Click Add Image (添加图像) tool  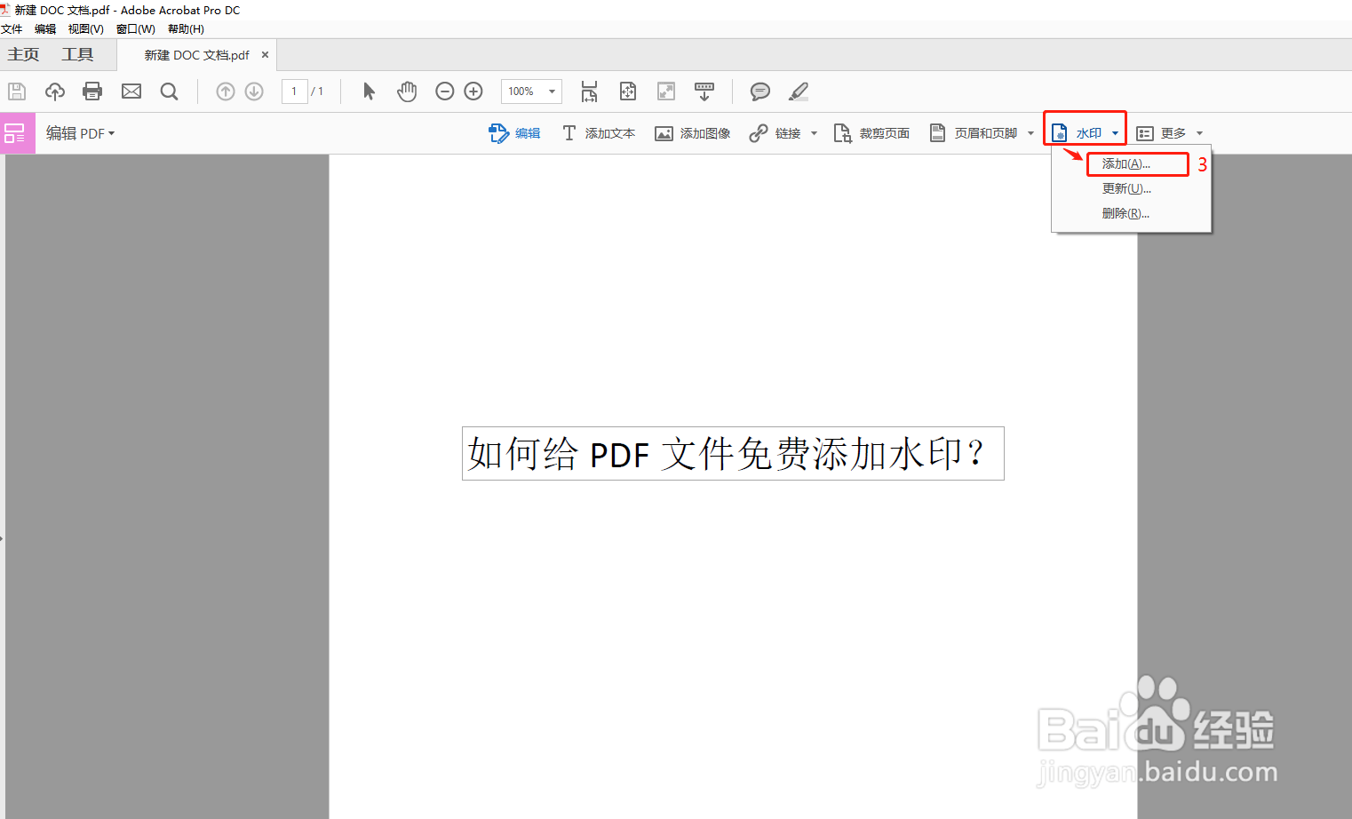[x=693, y=133]
